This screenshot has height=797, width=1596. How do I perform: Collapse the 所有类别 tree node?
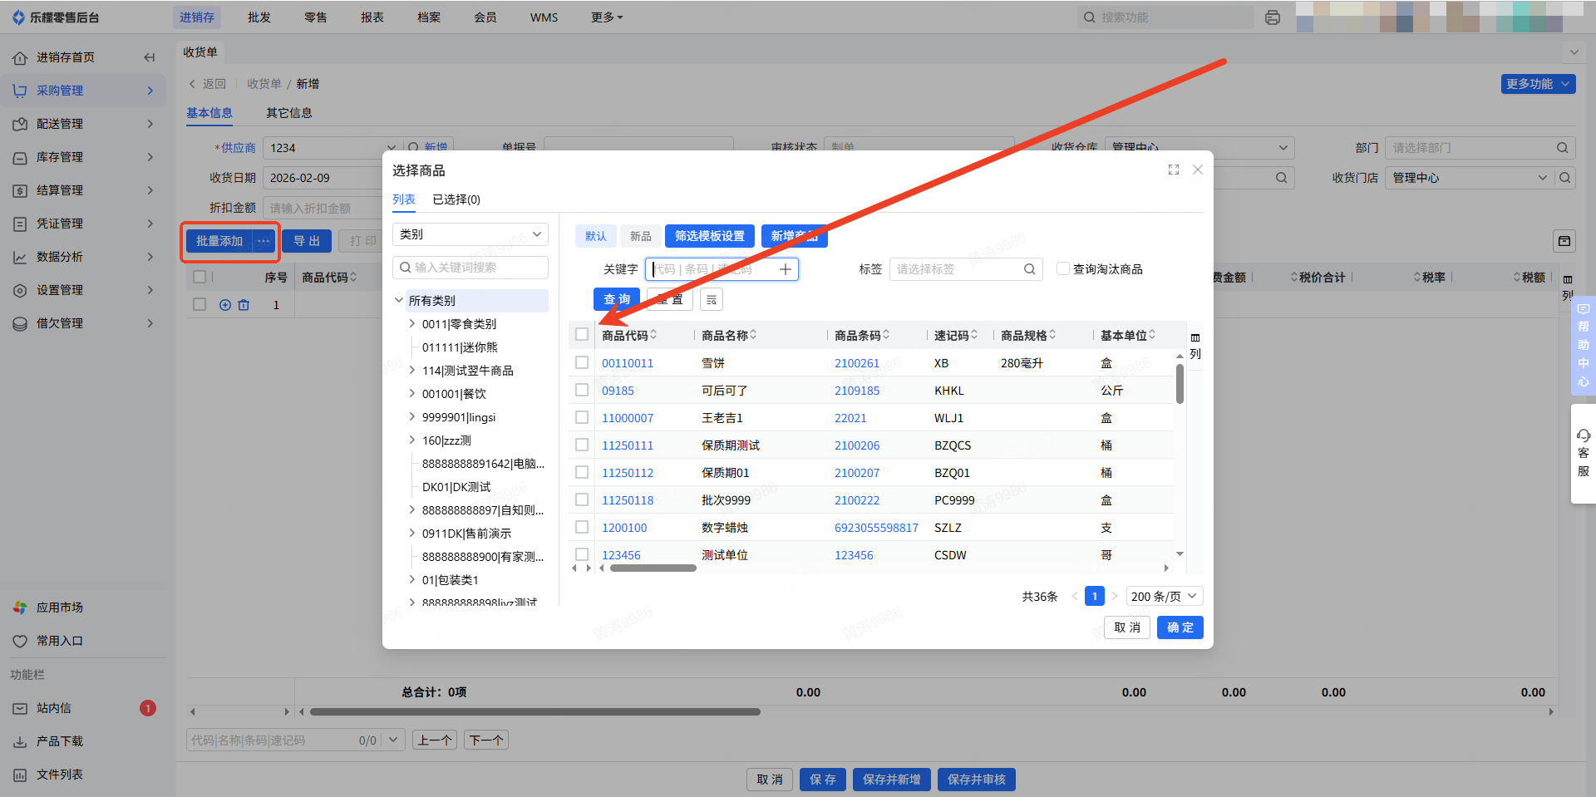399,300
